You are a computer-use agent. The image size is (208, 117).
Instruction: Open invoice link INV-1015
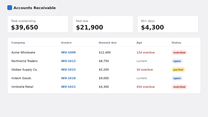point(68,70)
